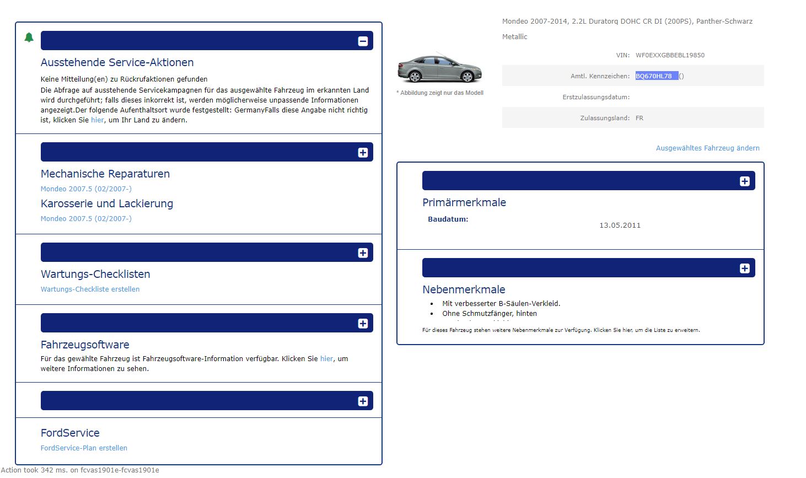Expand the section bar above FordService
Screen dimensions: 806x478
tap(363, 401)
